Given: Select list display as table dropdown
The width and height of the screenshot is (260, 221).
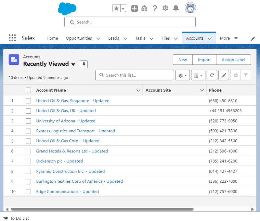Looking at the screenshot, I should tap(198, 75).
